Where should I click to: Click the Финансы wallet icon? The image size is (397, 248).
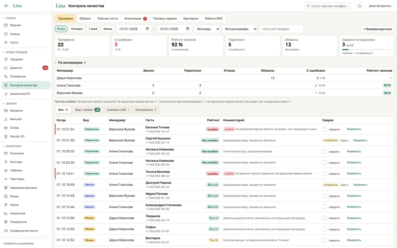point(6,111)
